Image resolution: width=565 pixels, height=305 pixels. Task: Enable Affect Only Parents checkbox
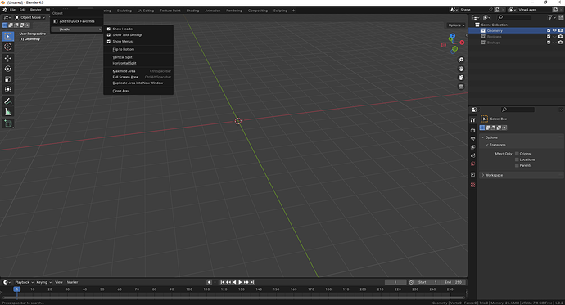[517, 165]
